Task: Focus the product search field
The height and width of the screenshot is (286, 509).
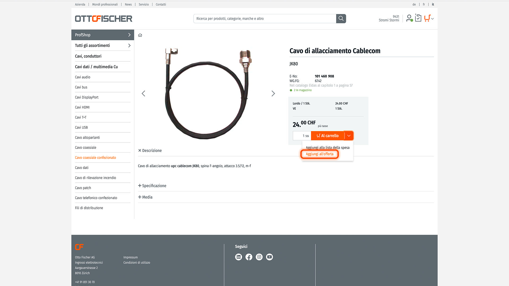Action: [x=265, y=19]
